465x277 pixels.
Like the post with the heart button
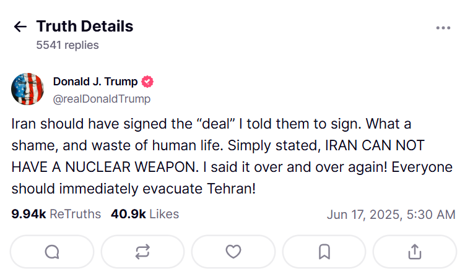[233, 252]
